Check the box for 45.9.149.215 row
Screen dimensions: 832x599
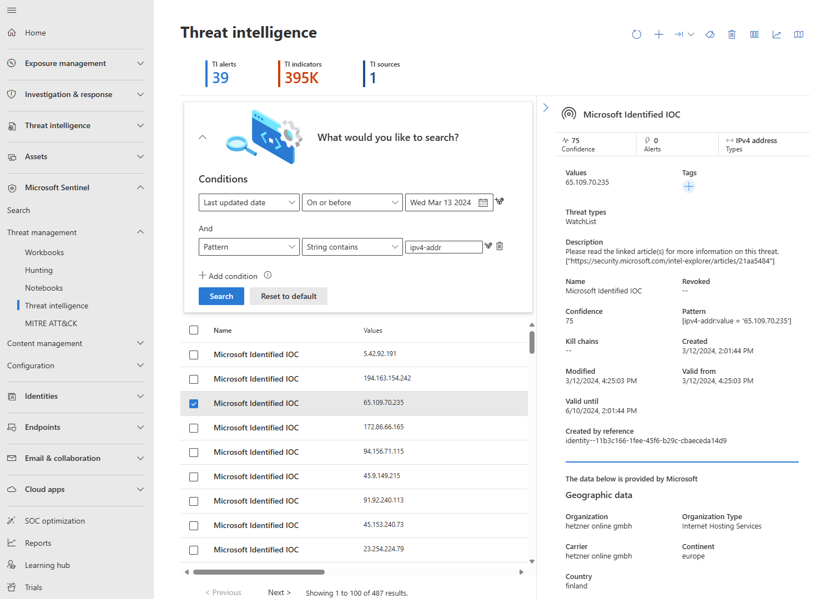pos(194,477)
